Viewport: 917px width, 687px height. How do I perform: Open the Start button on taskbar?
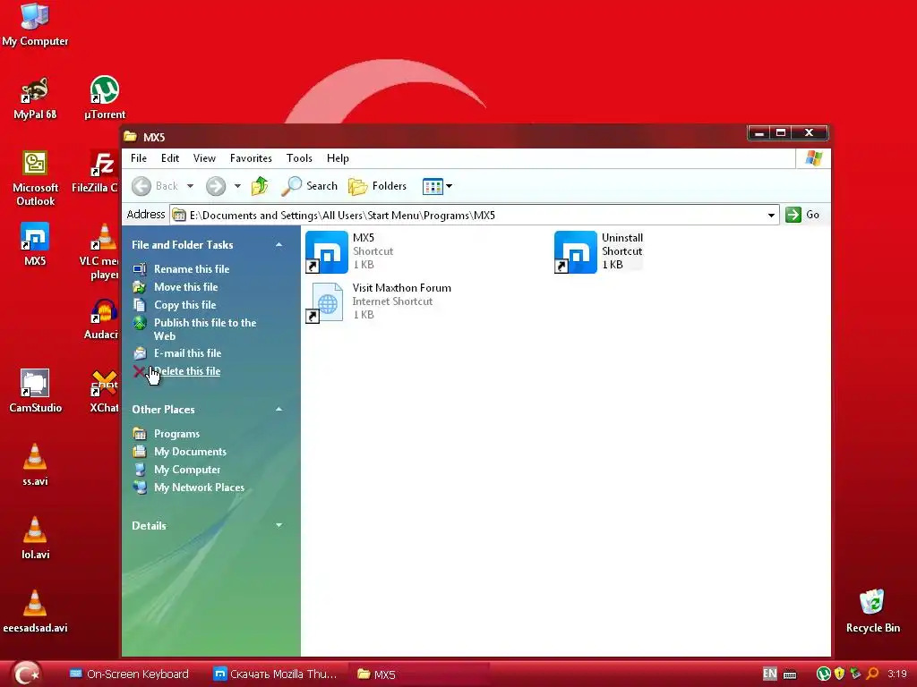pyautogui.click(x=26, y=674)
